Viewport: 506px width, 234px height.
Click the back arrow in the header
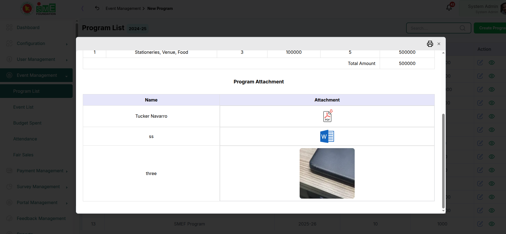[x=97, y=8]
